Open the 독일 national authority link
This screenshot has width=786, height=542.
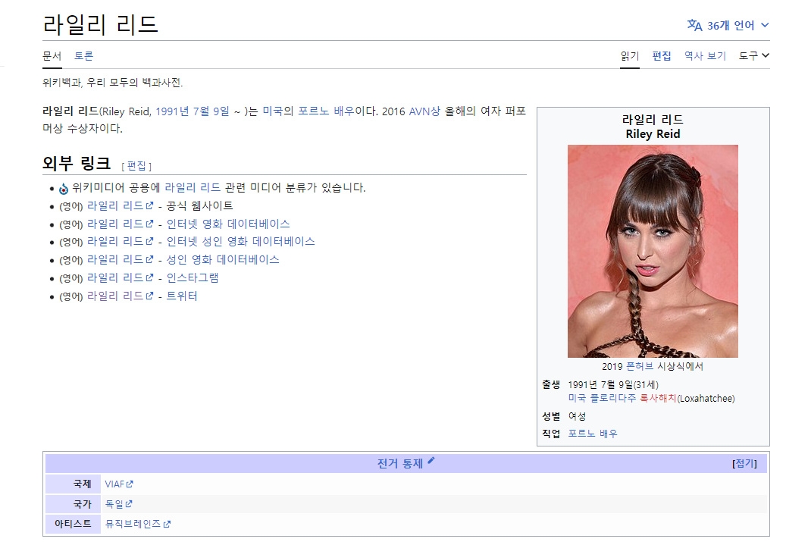(114, 504)
